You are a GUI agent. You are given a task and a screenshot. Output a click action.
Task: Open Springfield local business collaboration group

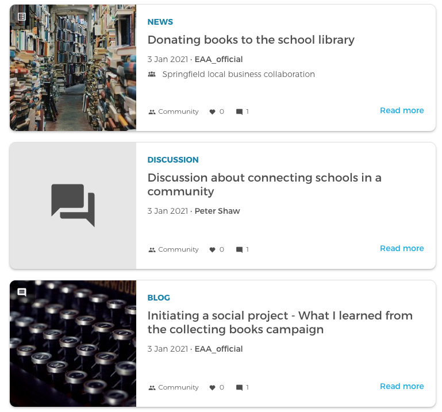pyautogui.click(x=239, y=74)
